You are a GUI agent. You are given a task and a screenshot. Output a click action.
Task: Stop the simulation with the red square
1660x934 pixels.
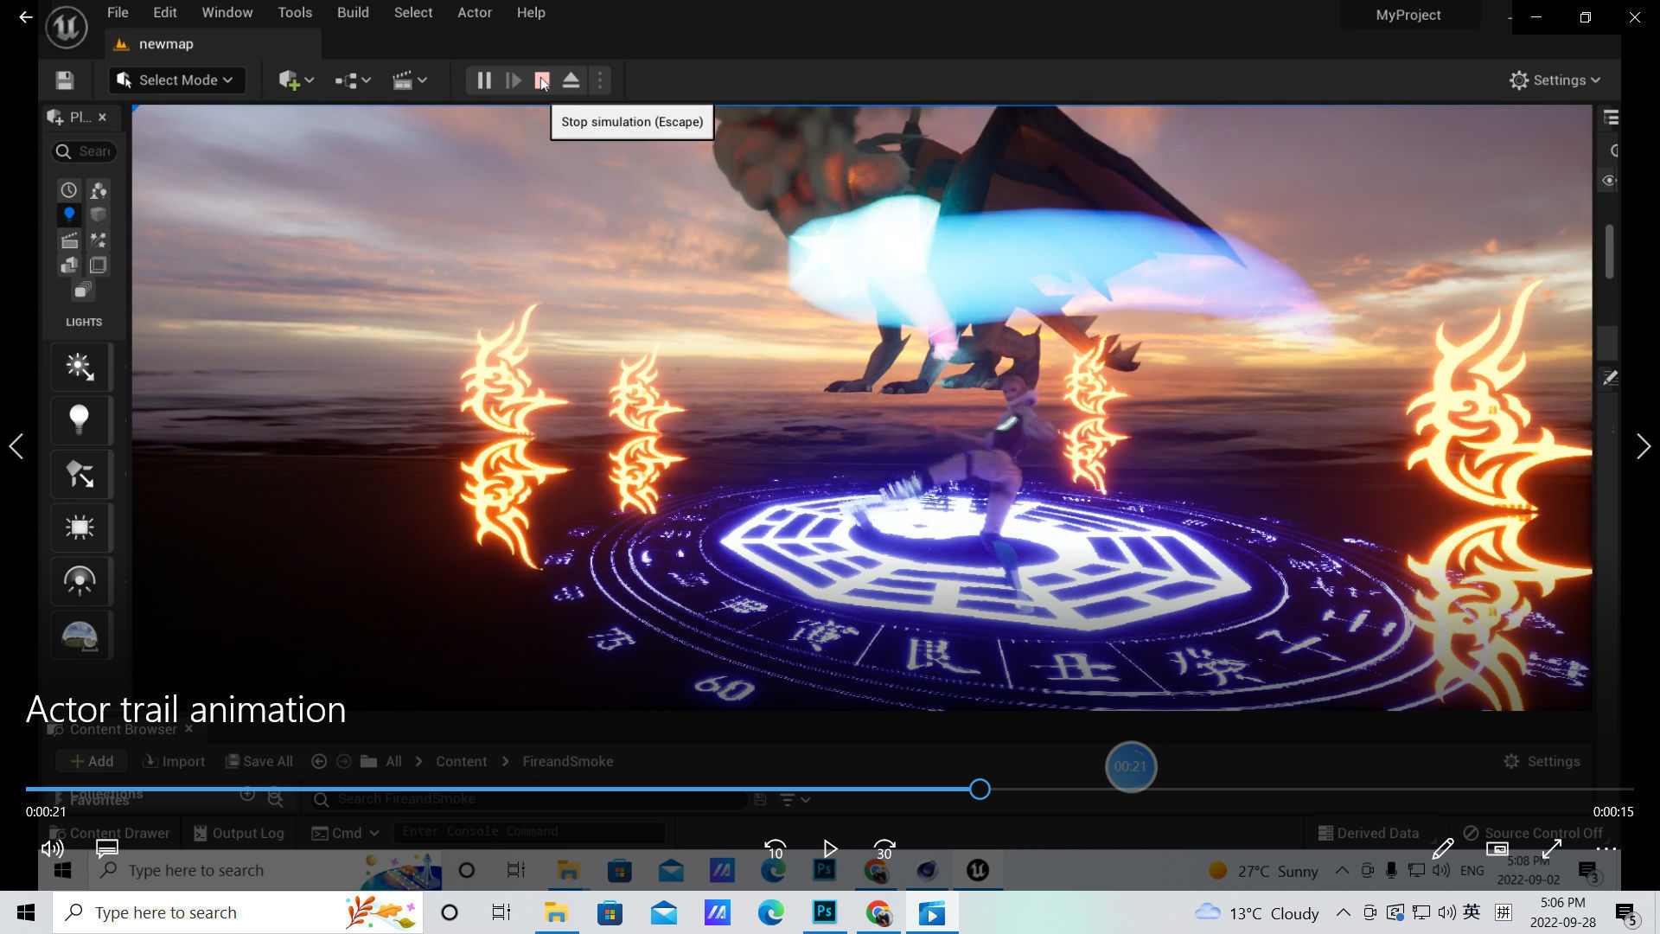(x=542, y=80)
